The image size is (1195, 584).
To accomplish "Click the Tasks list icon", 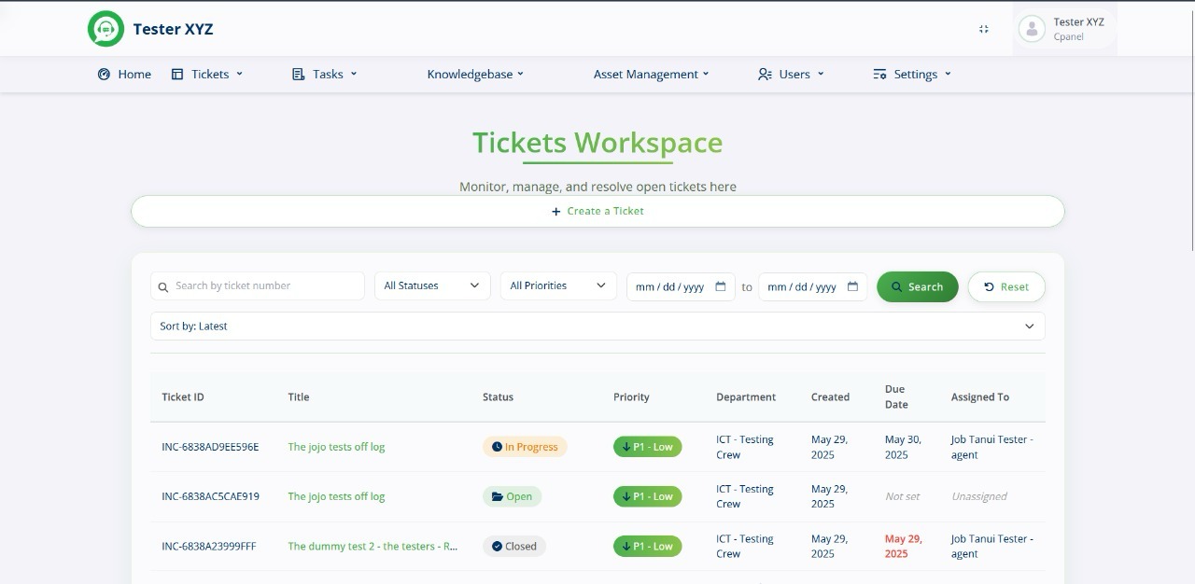I will point(299,74).
